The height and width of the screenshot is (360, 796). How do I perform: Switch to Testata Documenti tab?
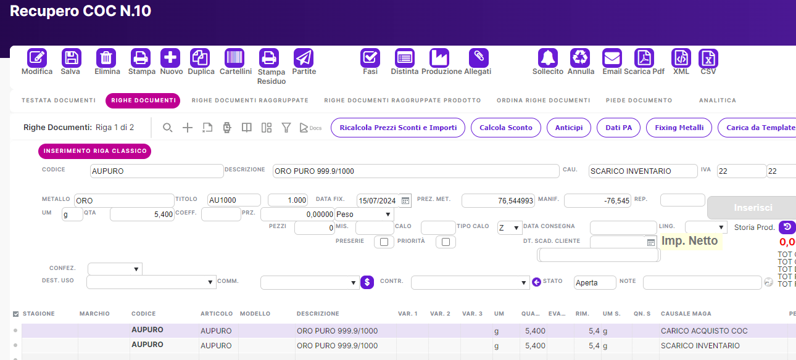[59, 100]
